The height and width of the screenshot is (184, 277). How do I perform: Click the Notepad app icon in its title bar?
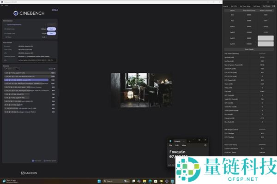tap(170, 141)
